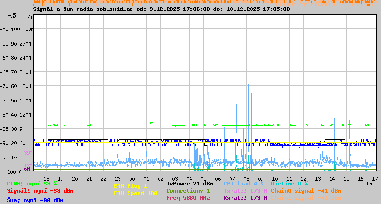381x204 pixels.
Task: Click hour label "21" on the time axis
Action: (89, 179)
